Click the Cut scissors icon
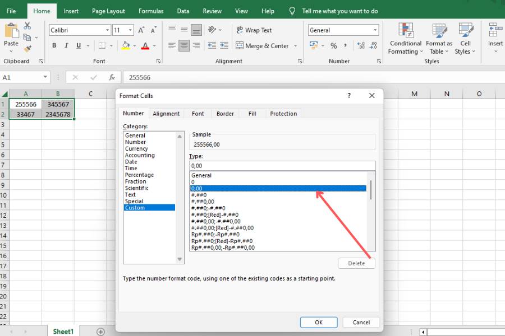This screenshot has height=336, width=505. (27, 26)
